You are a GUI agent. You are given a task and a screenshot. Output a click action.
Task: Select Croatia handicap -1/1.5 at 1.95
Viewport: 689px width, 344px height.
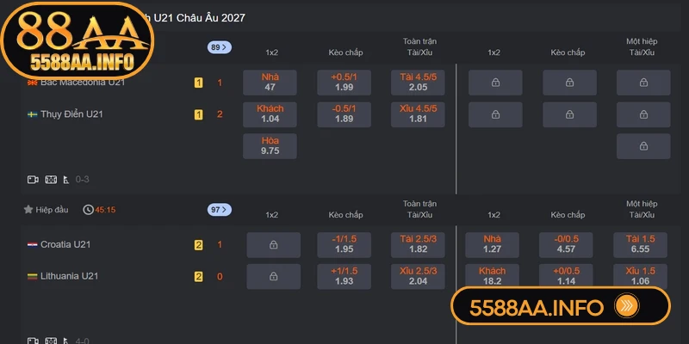click(x=345, y=245)
